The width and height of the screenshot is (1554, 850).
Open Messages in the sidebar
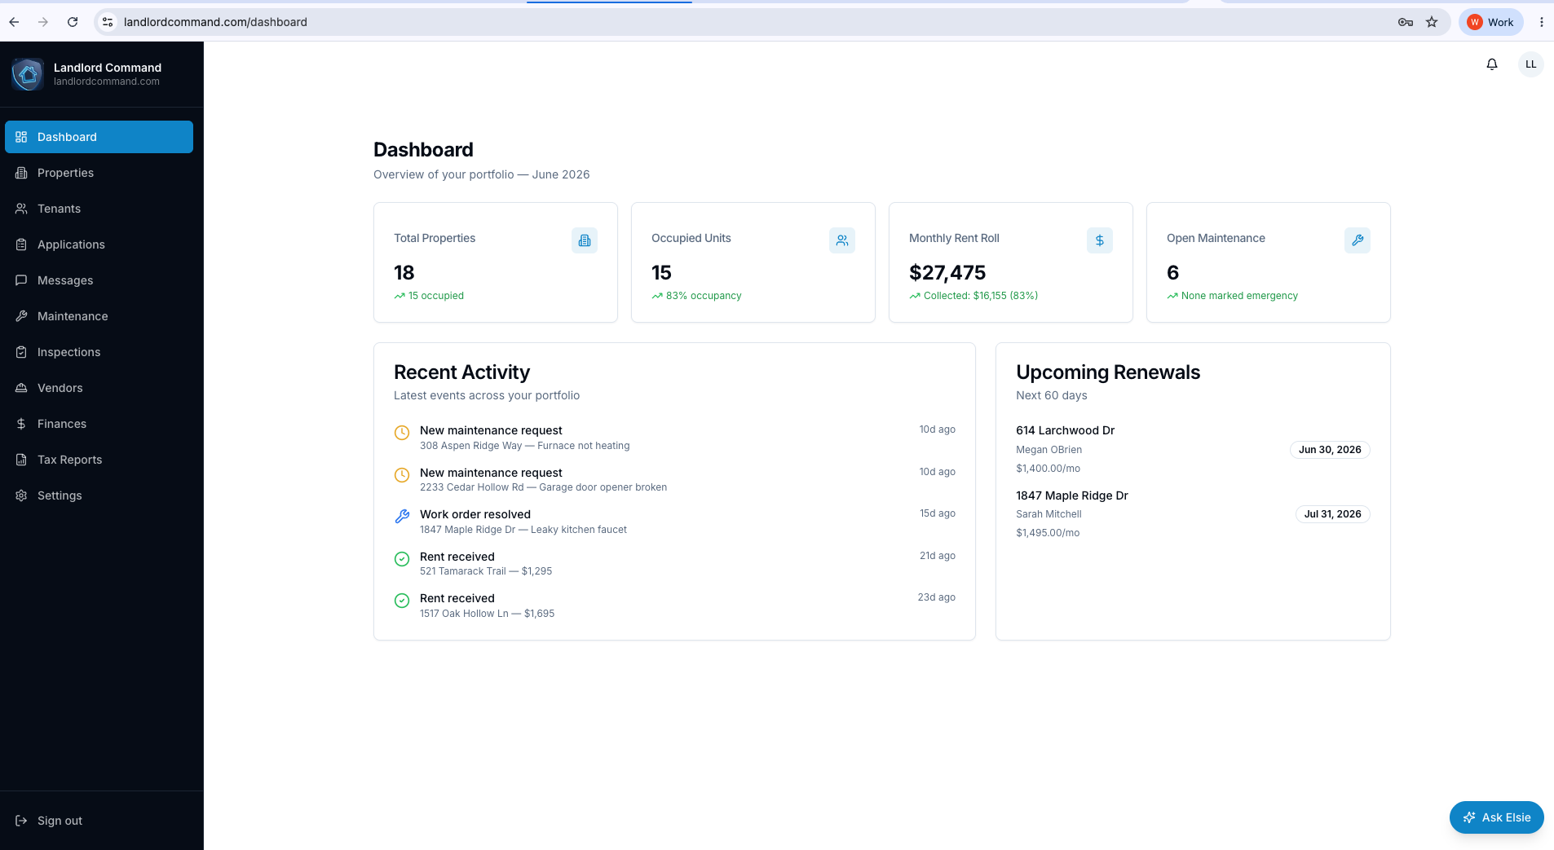coord(99,280)
